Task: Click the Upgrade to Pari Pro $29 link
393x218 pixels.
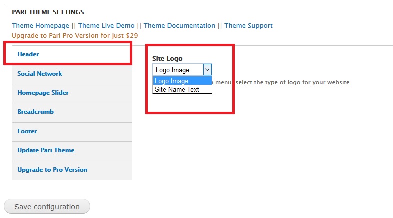Action: coord(75,36)
